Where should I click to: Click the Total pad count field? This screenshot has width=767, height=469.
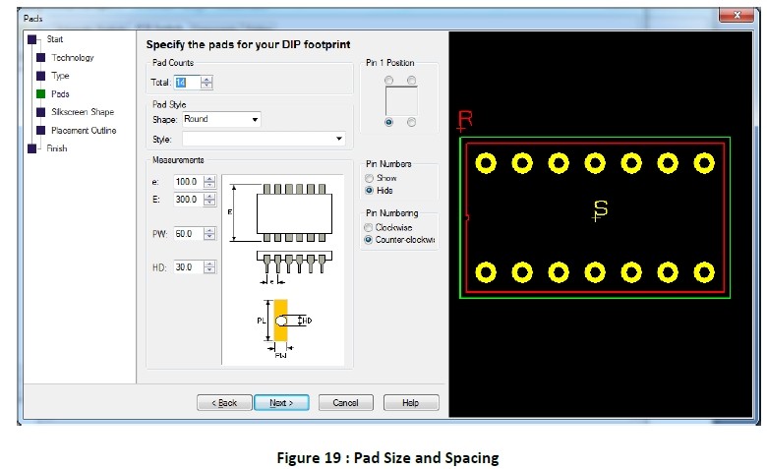187,83
